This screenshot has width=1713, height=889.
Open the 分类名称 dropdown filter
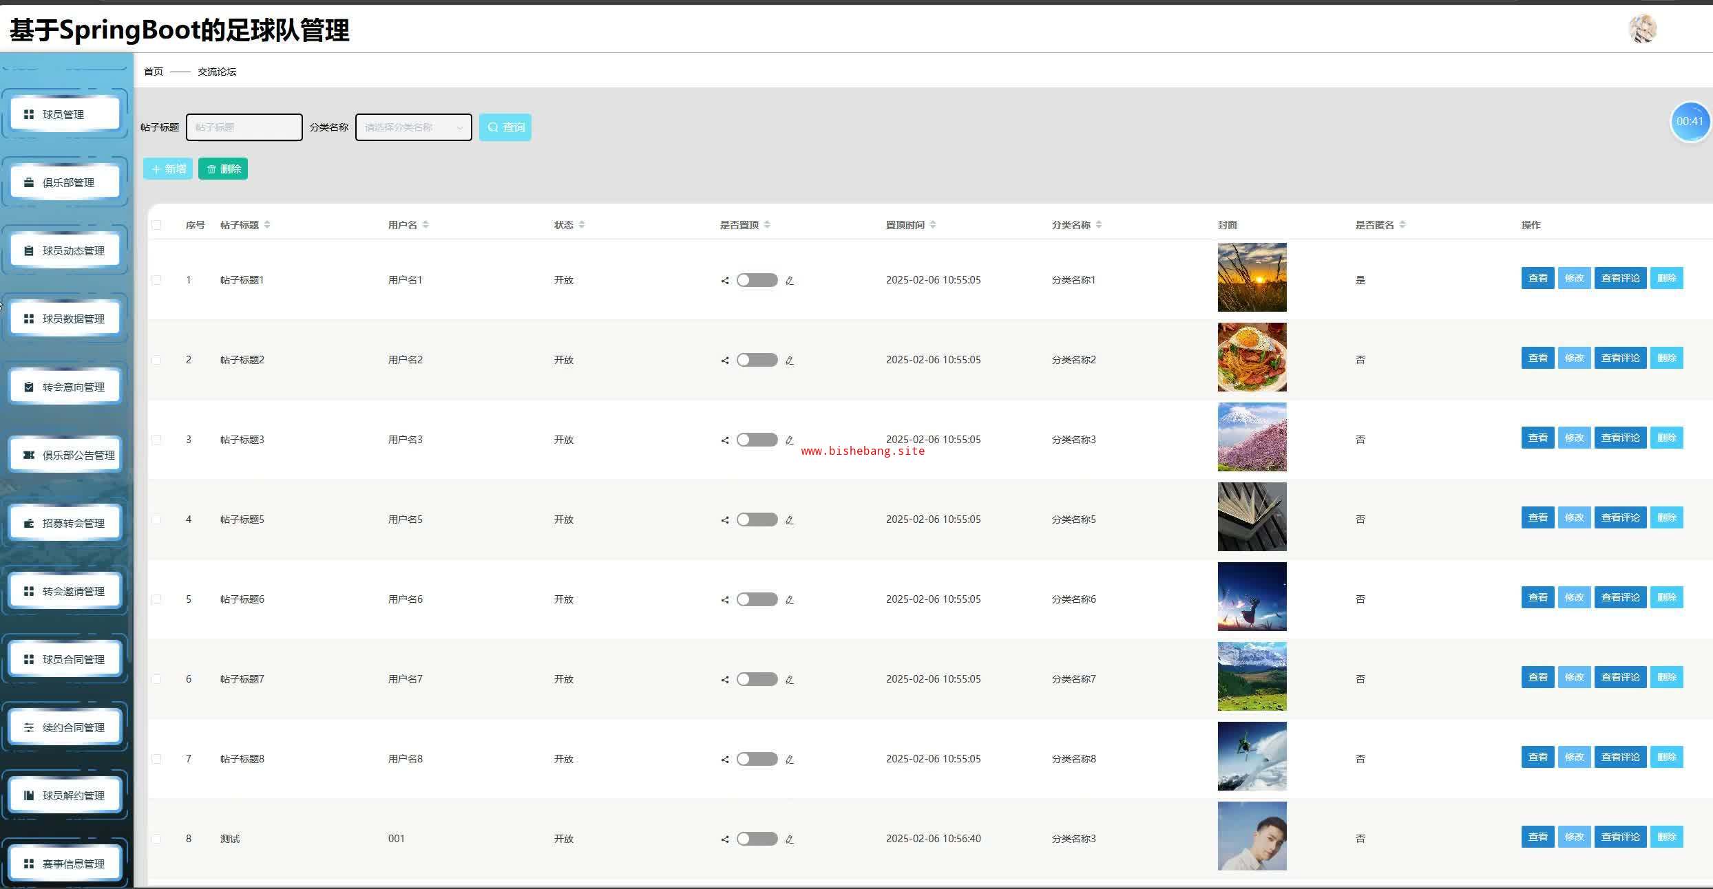tap(413, 127)
